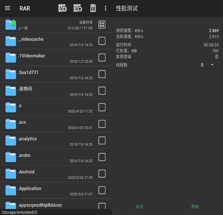Screen dimensions: 223x215
Task: Click the .易物讯 folder icon
Action: coord(11,91)
